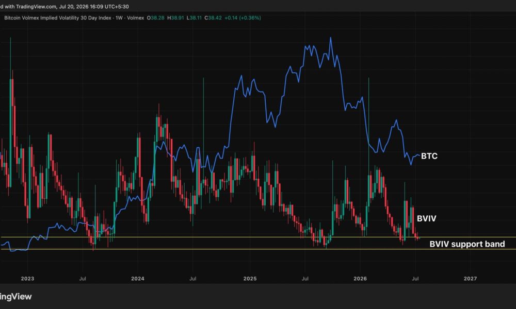Click the BTC line label
This screenshot has height=309, width=516.
pos(429,156)
